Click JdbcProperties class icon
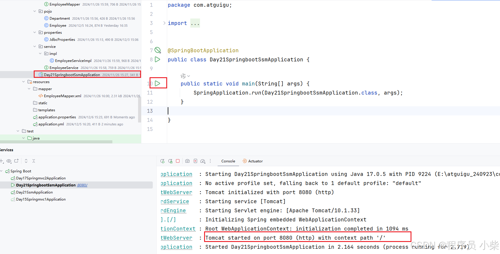 pos(46,39)
